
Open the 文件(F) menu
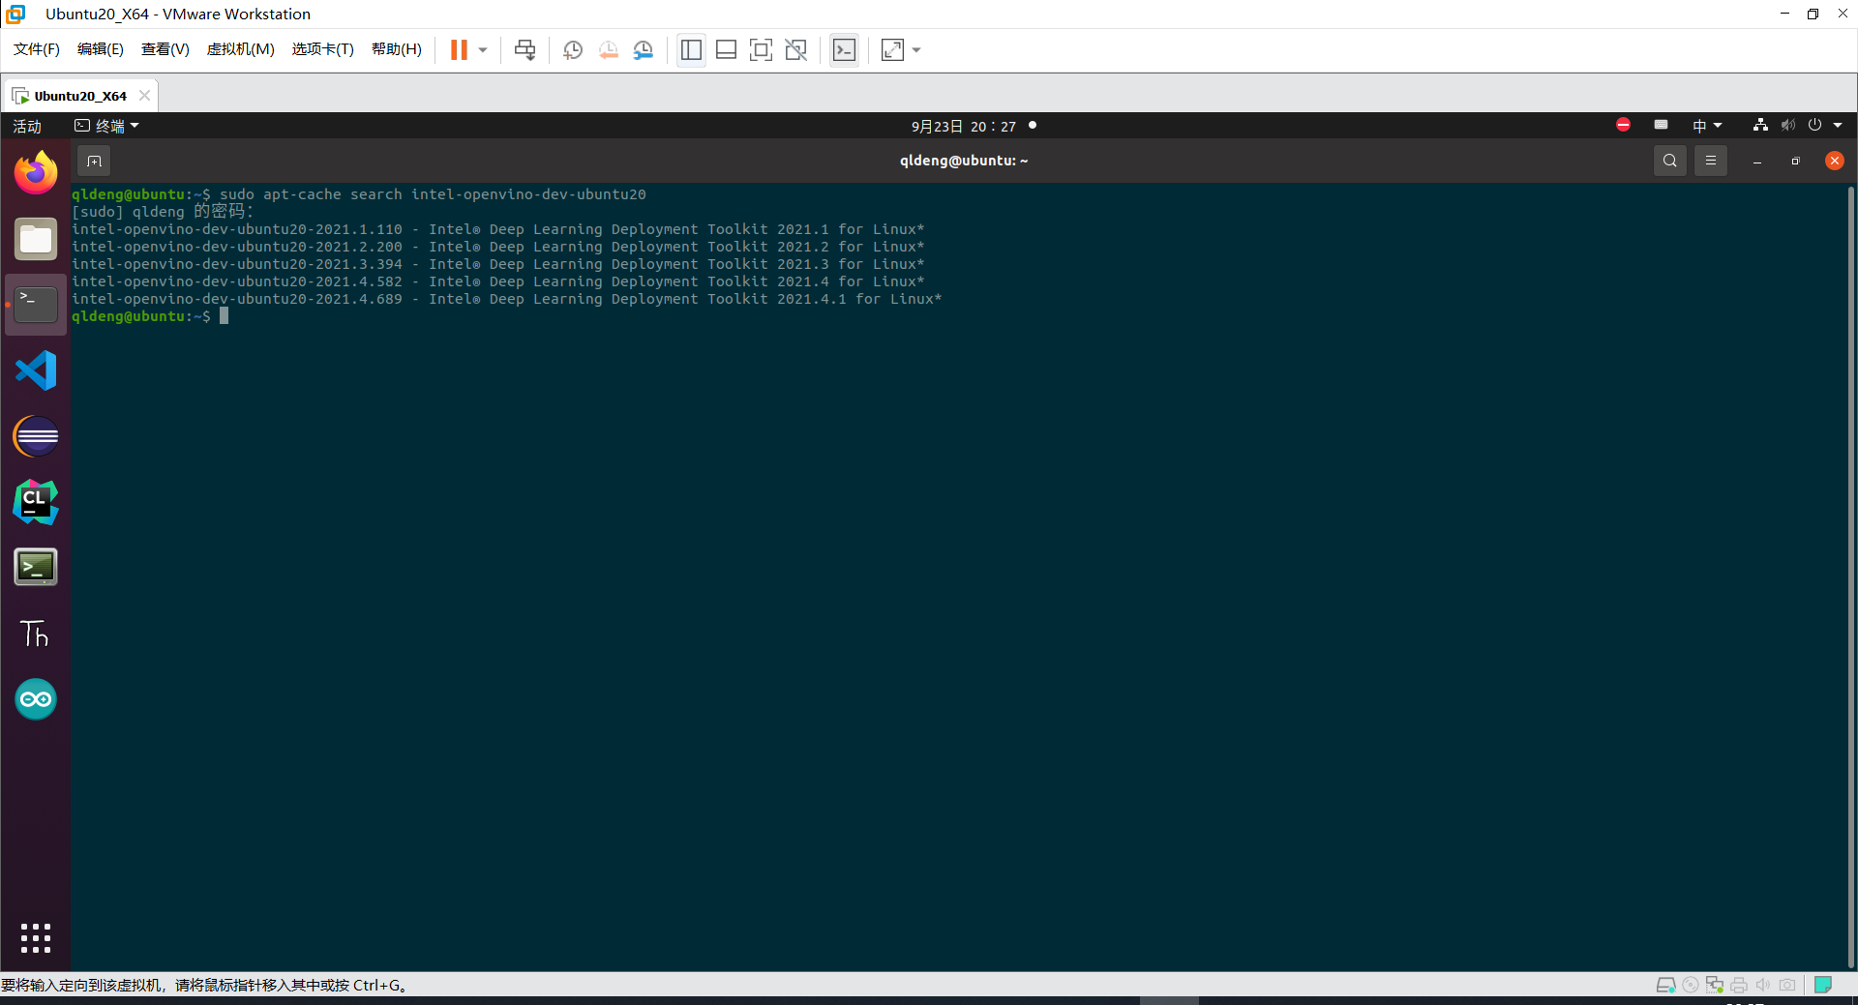tap(37, 49)
